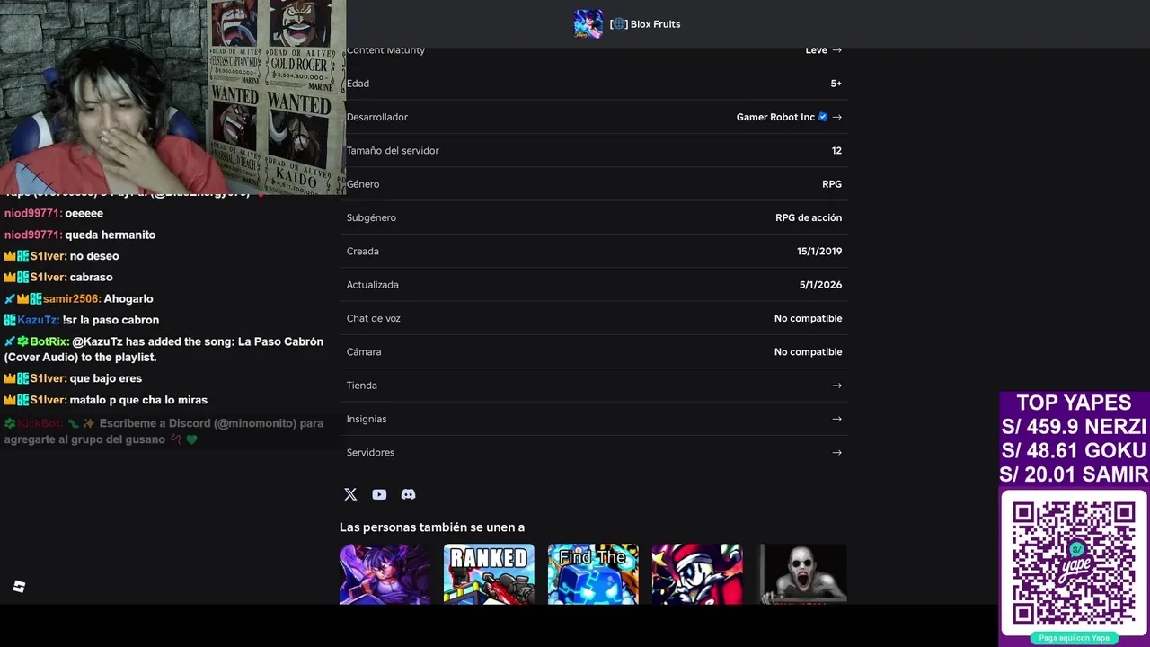Click the server size value 12
This screenshot has height=647, width=1150.
(836, 151)
